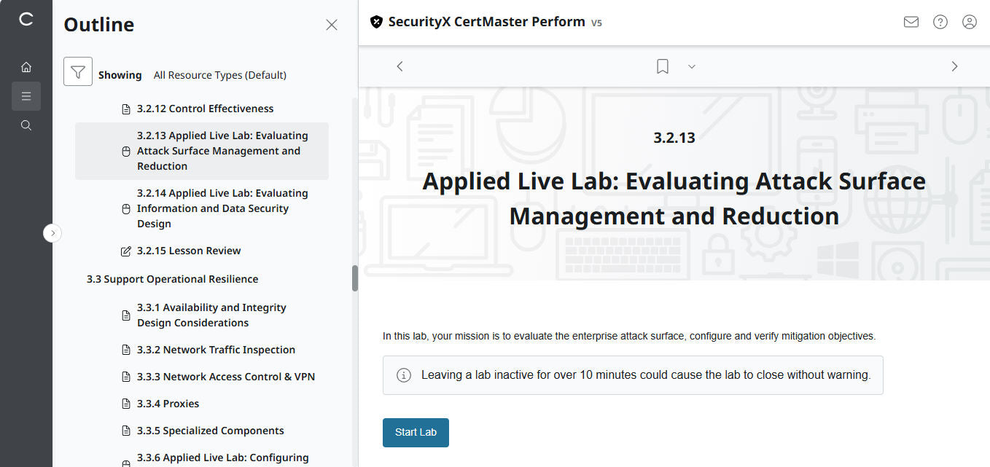Viewport: 990px width, 467px height.
Task: Bookmark the current lab page
Action: [662, 66]
